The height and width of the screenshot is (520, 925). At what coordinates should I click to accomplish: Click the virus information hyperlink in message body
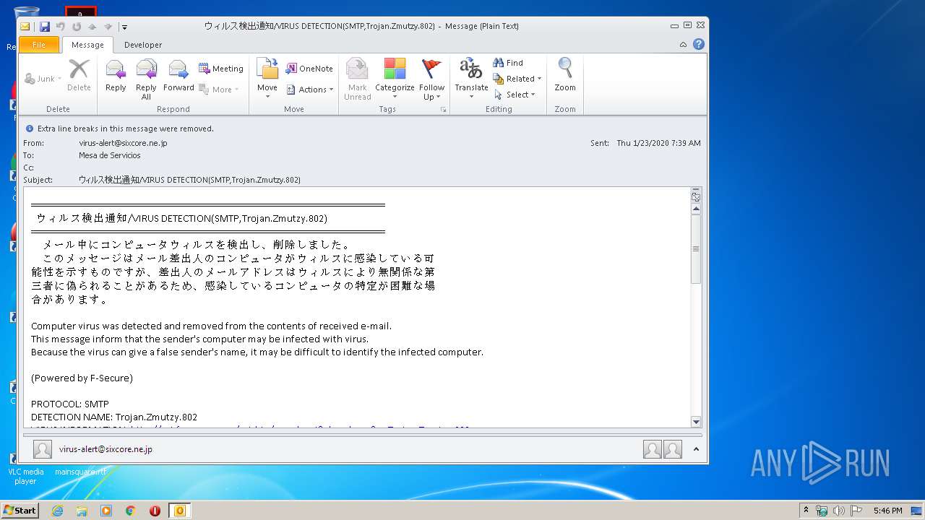pos(301,428)
